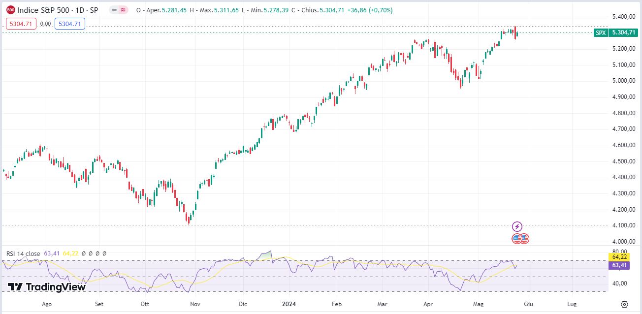This screenshot has height=314, width=642.
Task: Open the TradingView logo link
Action: [47, 287]
